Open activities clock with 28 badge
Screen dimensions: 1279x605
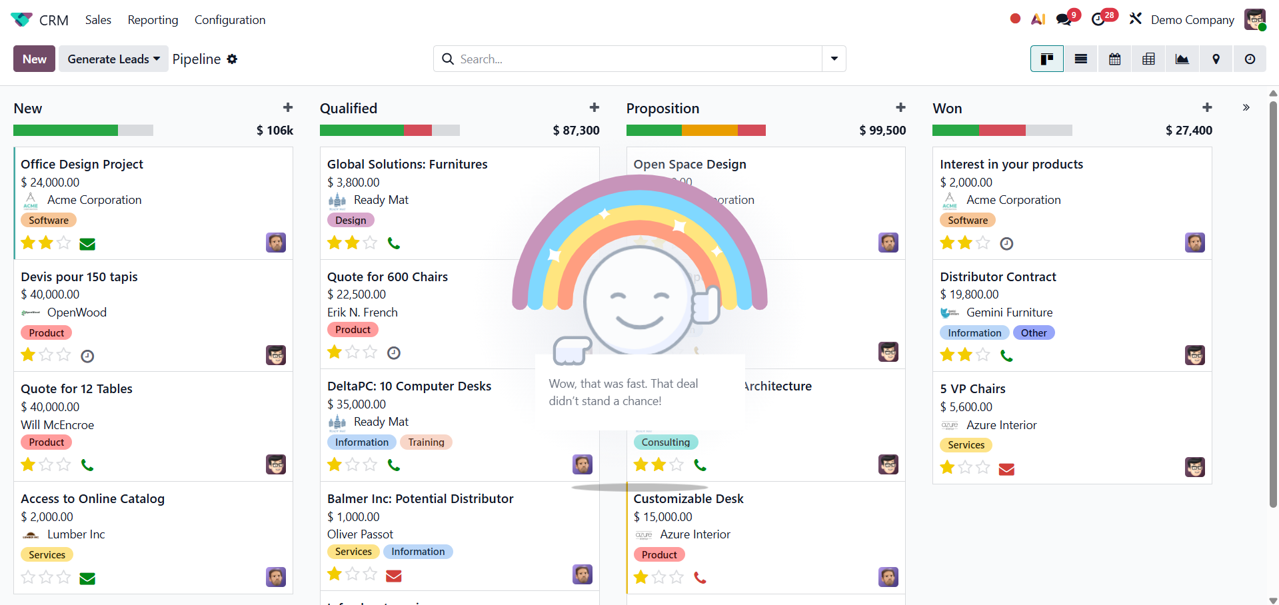(x=1099, y=19)
